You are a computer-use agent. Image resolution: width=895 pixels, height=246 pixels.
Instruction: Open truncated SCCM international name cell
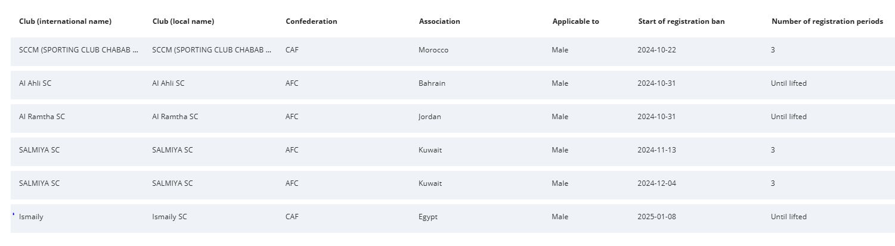[x=79, y=50]
